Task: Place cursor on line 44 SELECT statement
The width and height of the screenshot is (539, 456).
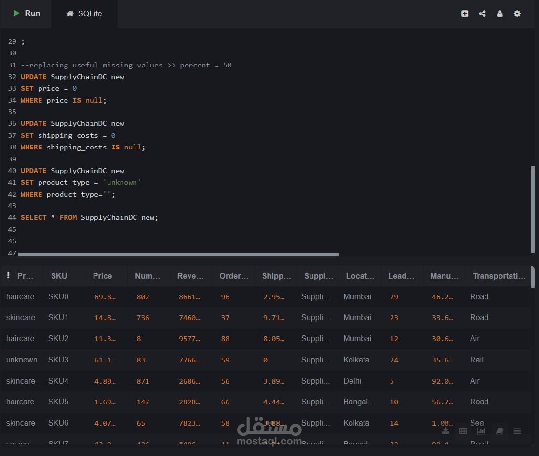Action: [x=89, y=217]
